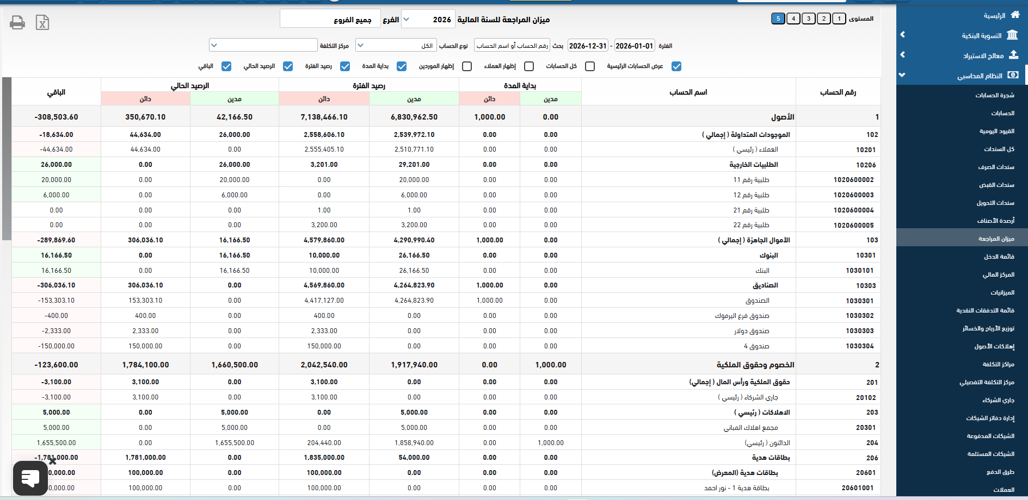Open ميزان المراجعة menu item
1028x500 pixels.
coord(962,239)
